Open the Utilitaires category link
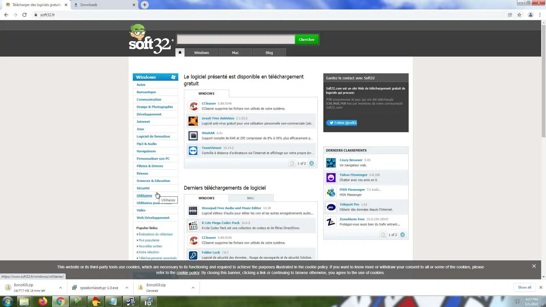The image size is (546, 307). (x=144, y=196)
